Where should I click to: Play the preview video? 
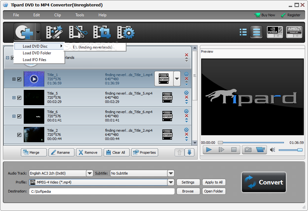[209, 150]
